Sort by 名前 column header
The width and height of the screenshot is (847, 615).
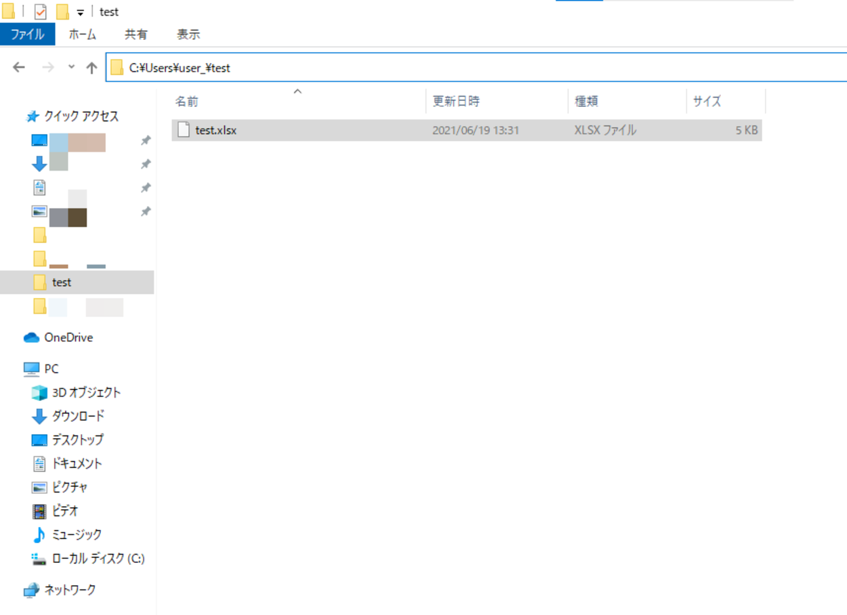(187, 102)
